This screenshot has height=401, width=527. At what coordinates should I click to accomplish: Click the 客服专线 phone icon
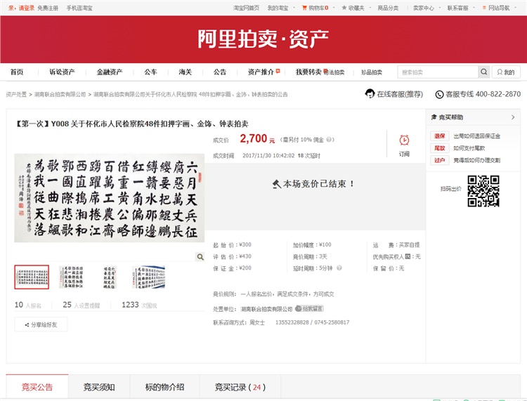(x=439, y=94)
